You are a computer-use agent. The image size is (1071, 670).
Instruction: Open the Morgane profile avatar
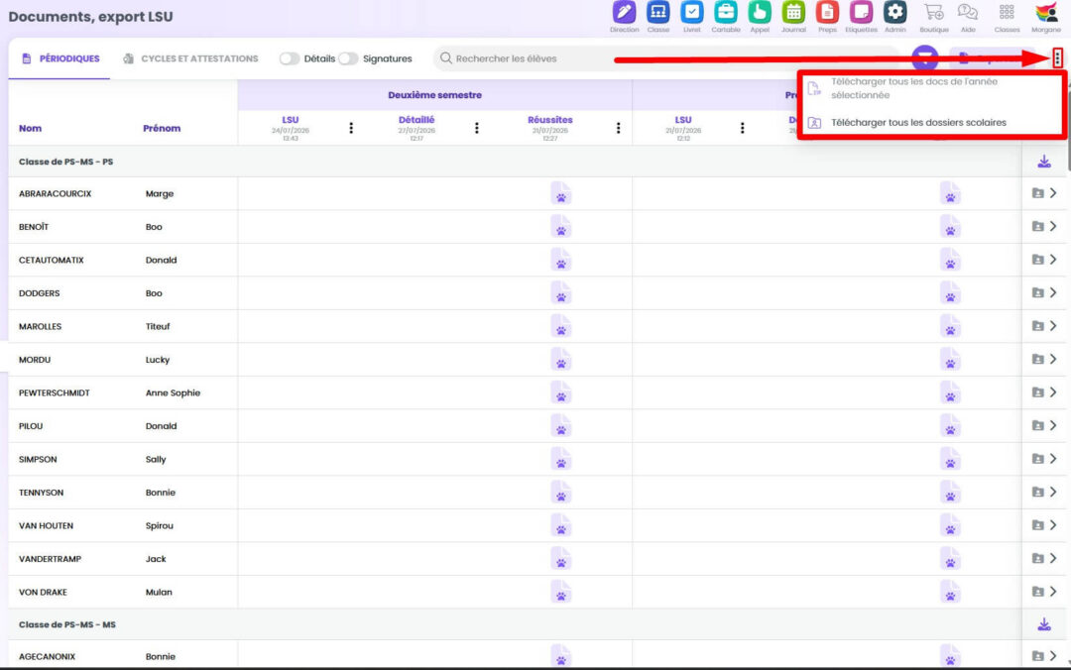click(x=1046, y=12)
